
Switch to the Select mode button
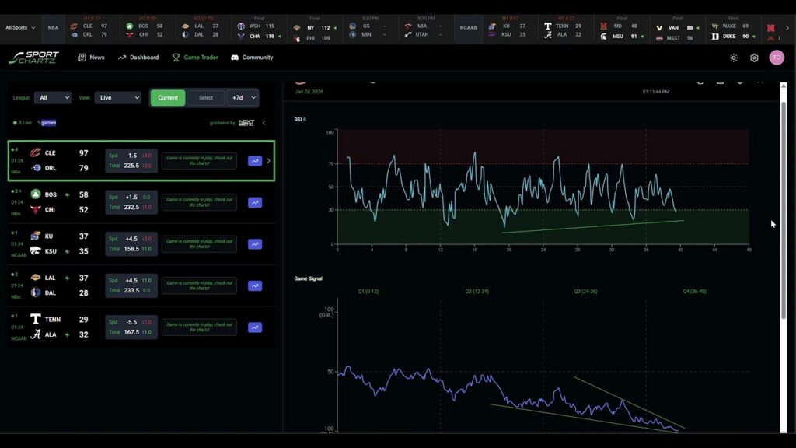click(x=206, y=98)
